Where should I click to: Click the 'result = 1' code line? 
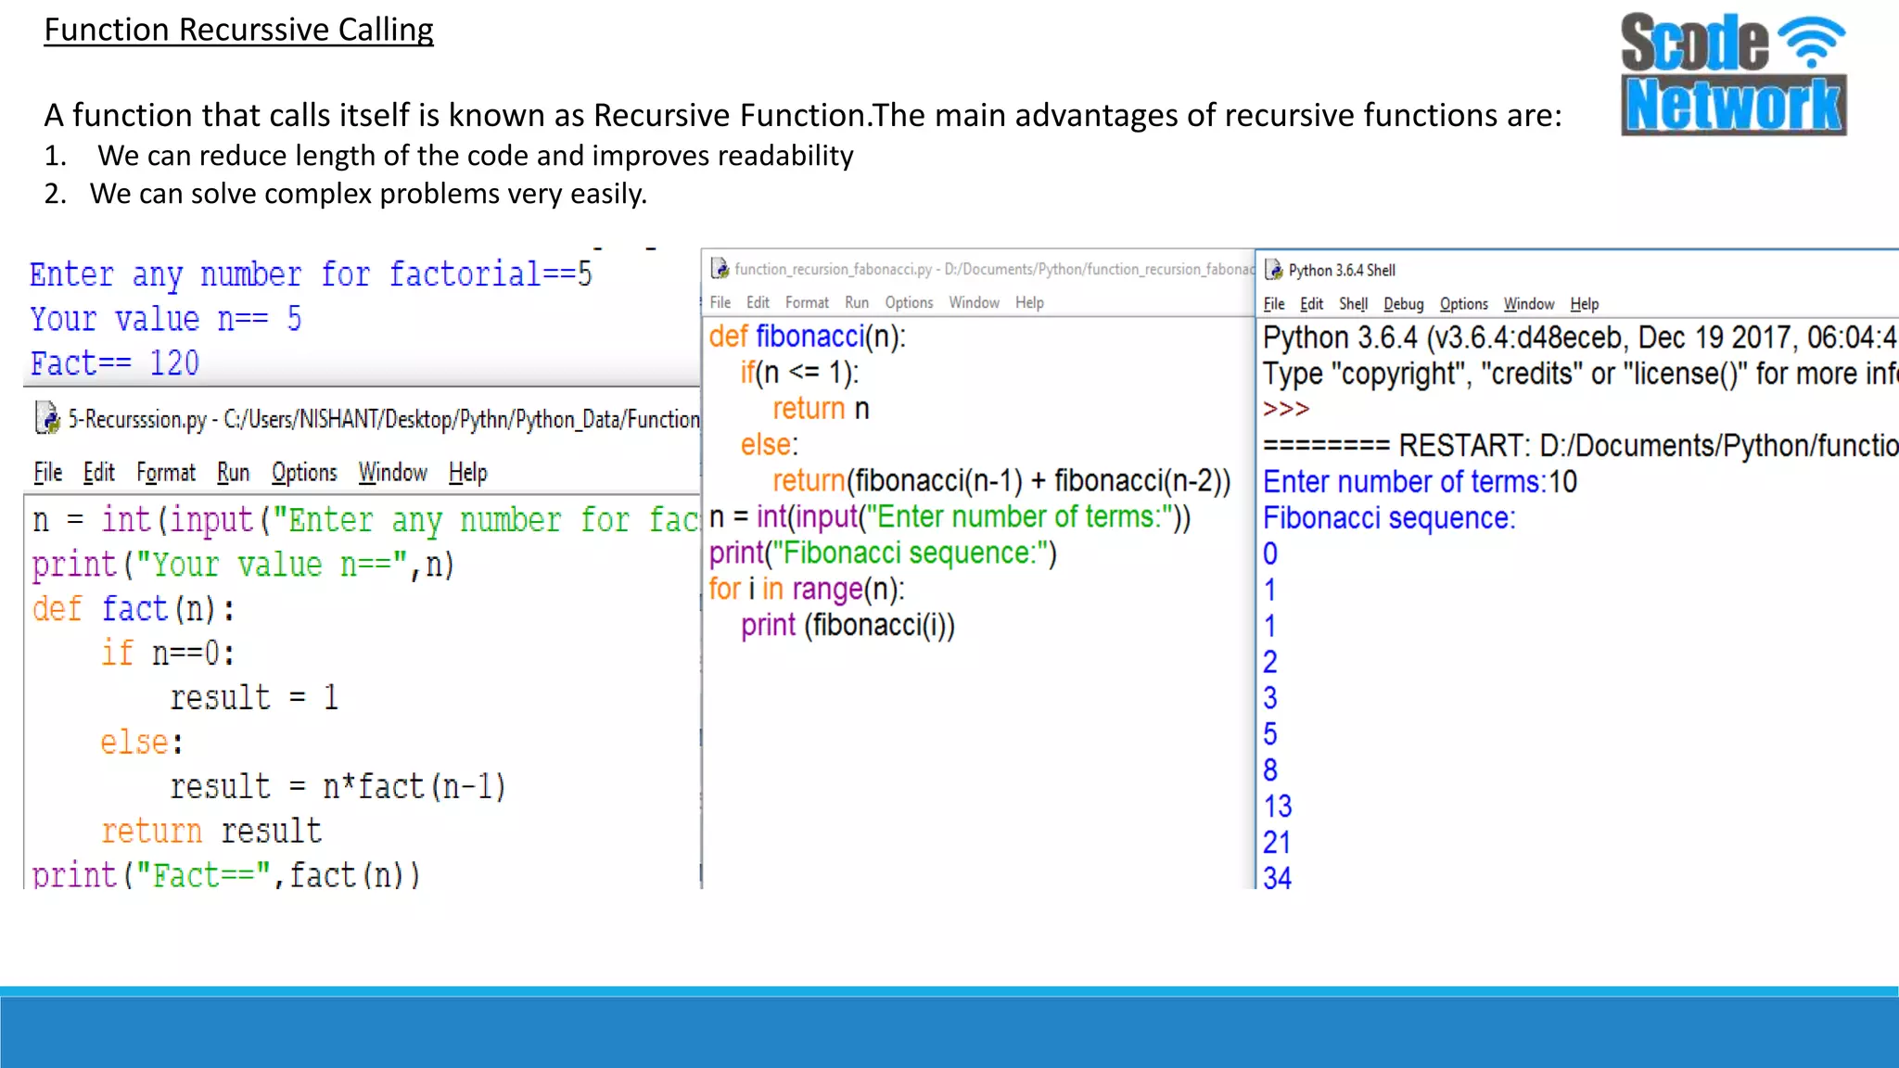pos(254,698)
